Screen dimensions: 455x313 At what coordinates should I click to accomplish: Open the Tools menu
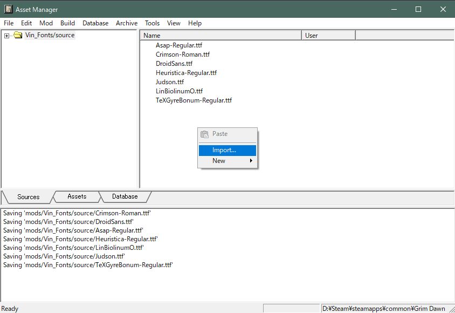click(x=152, y=23)
